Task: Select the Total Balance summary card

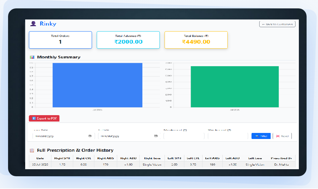Action: tap(196, 40)
